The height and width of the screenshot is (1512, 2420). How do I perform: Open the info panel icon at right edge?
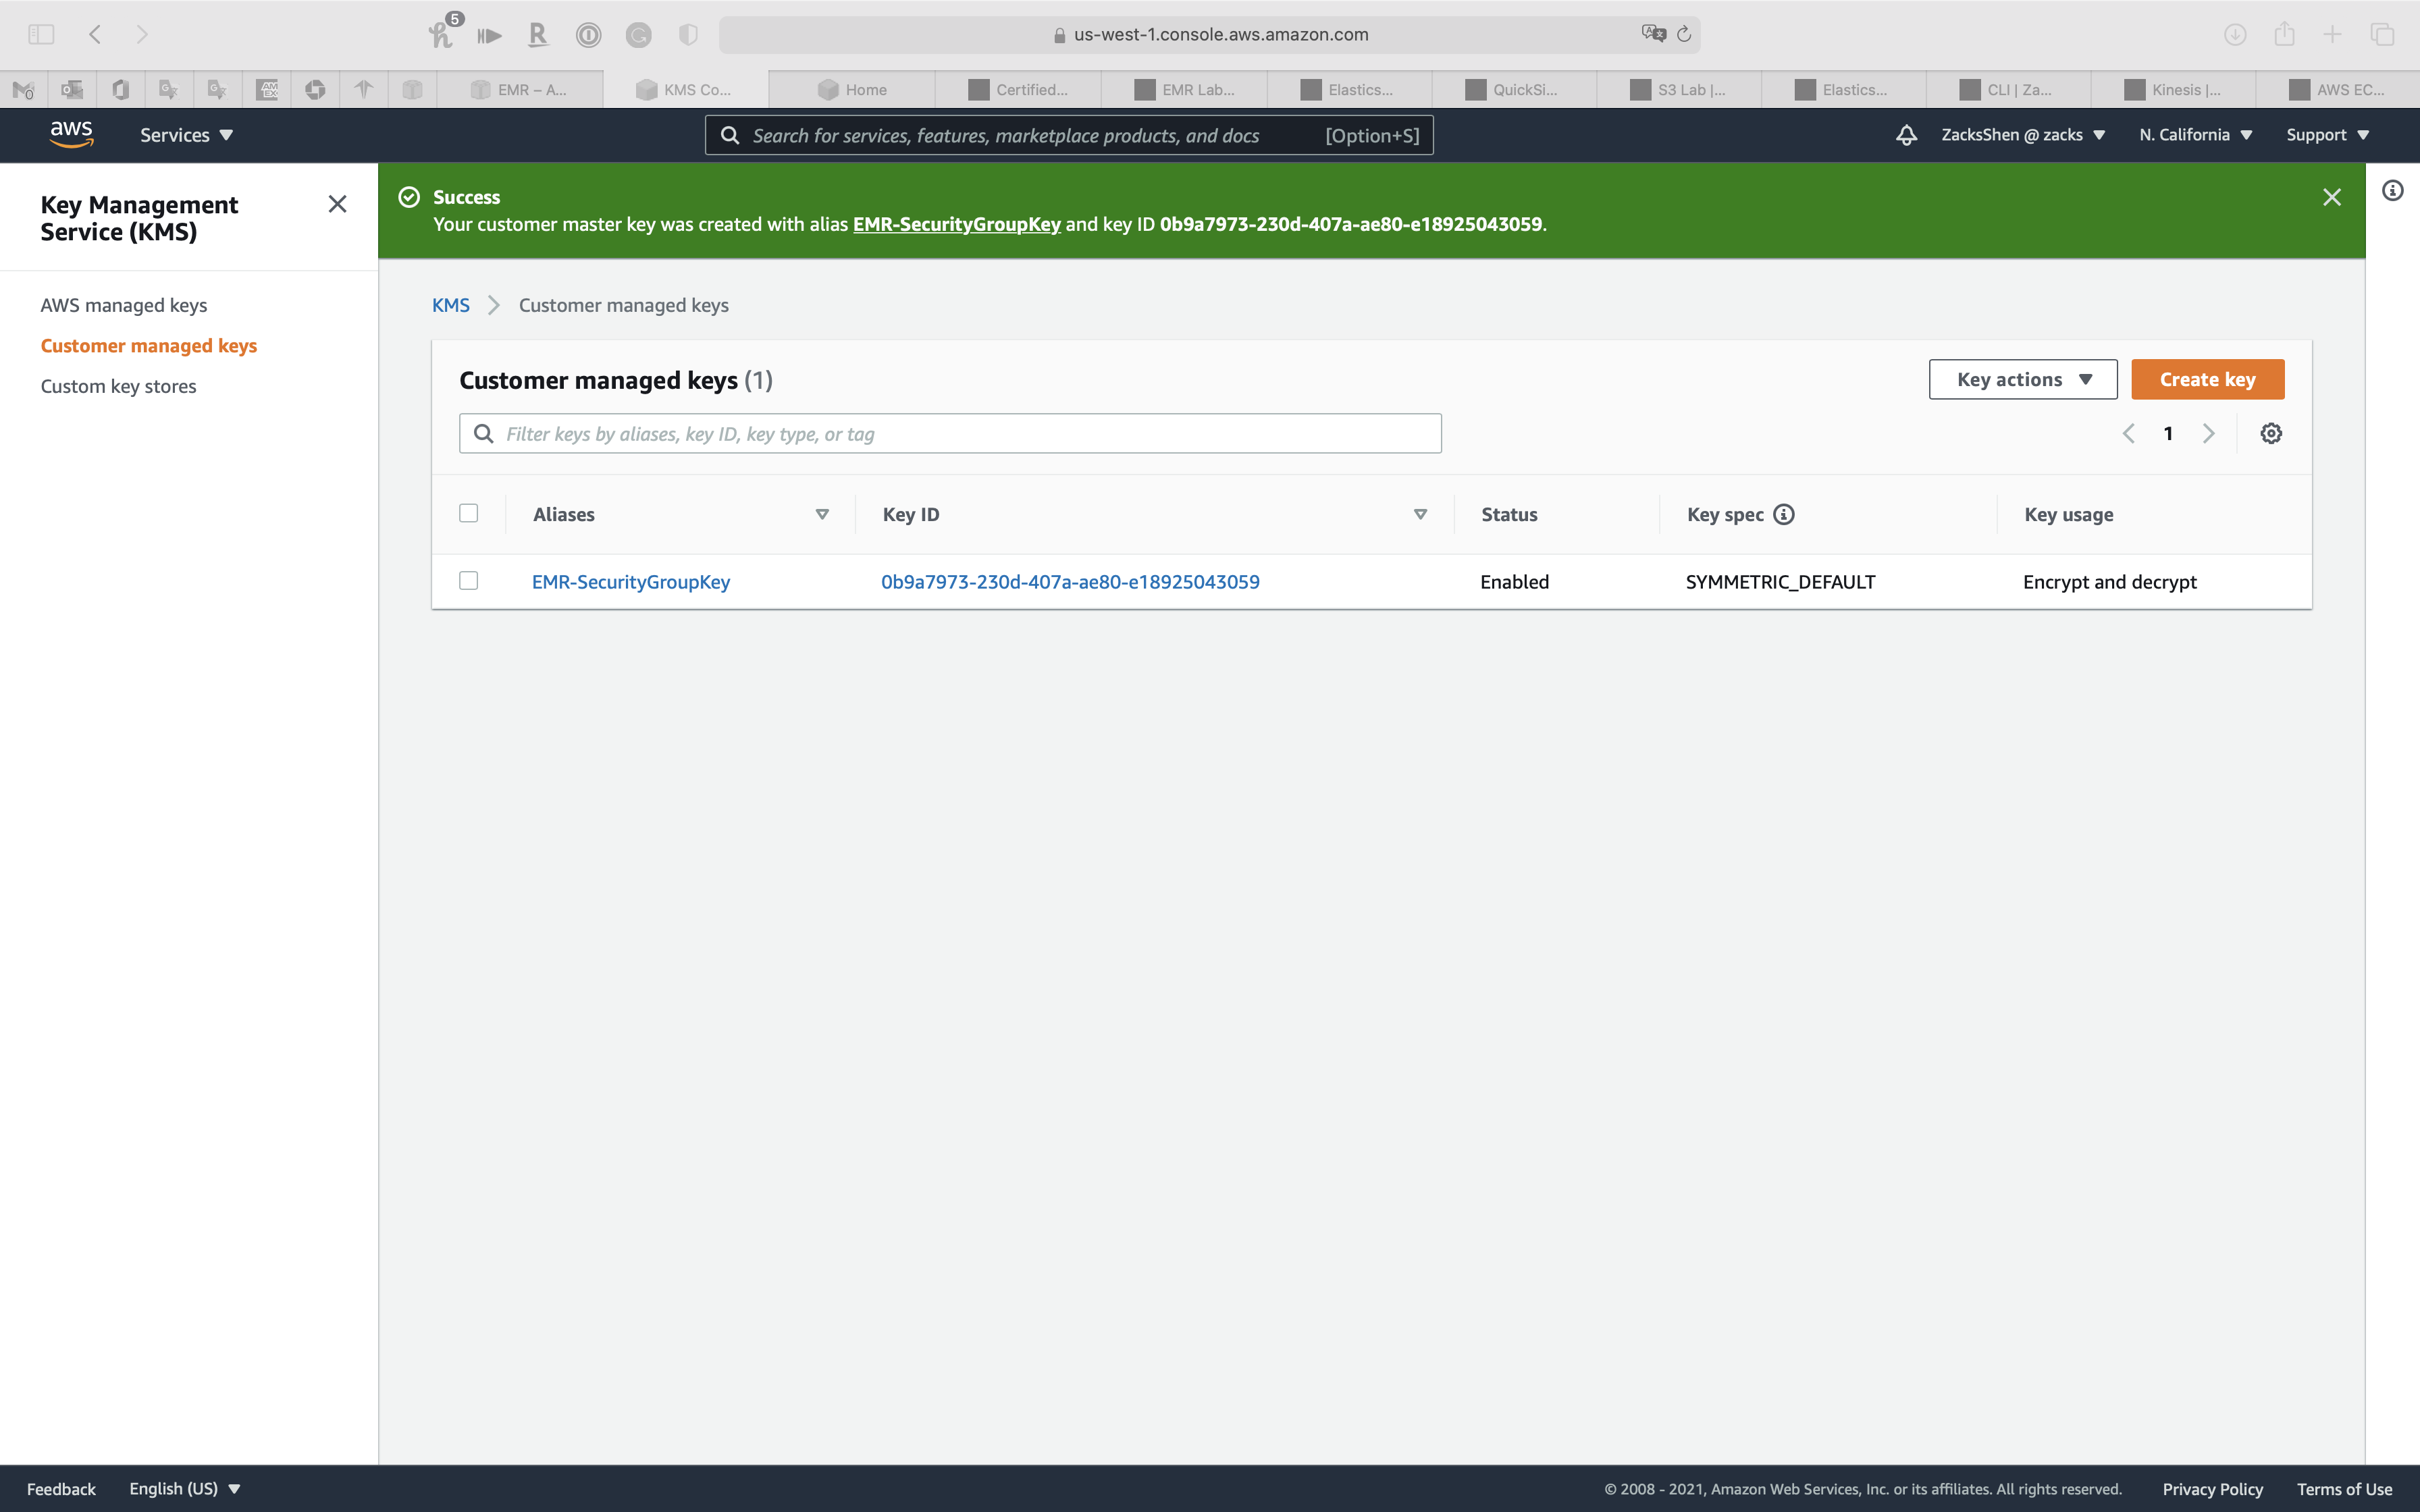(x=2392, y=191)
